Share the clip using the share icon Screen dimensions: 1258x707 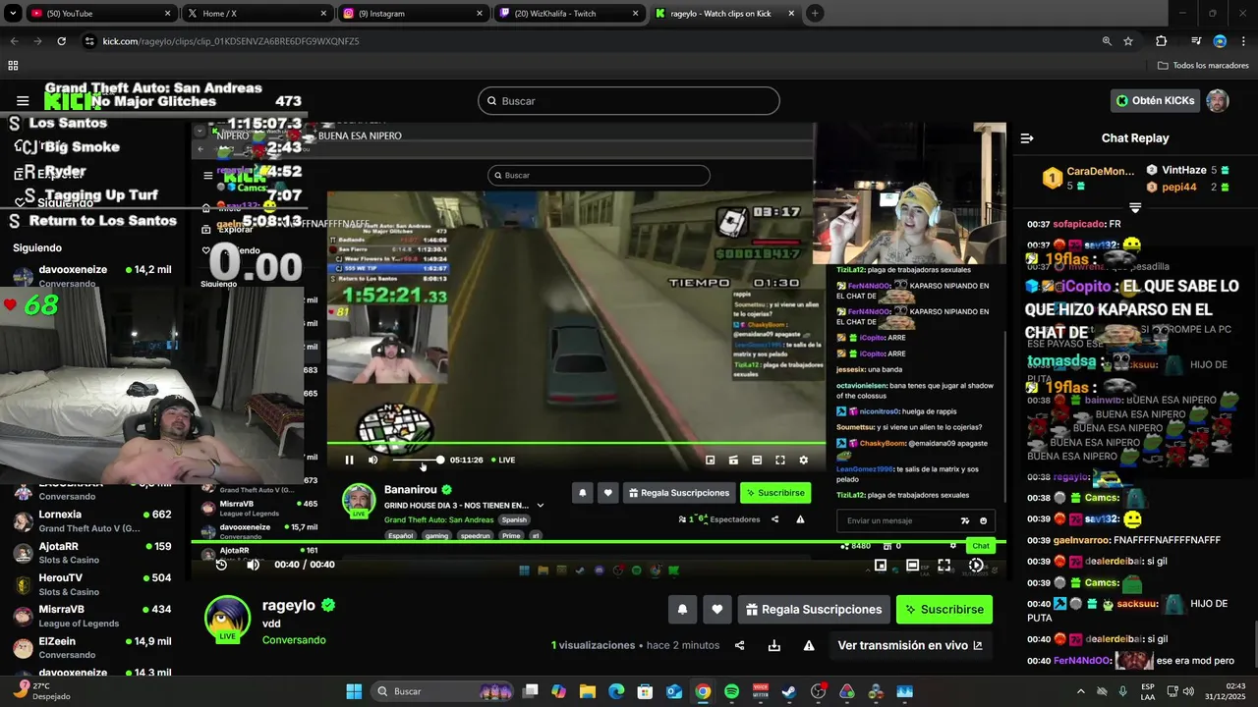(x=739, y=645)
